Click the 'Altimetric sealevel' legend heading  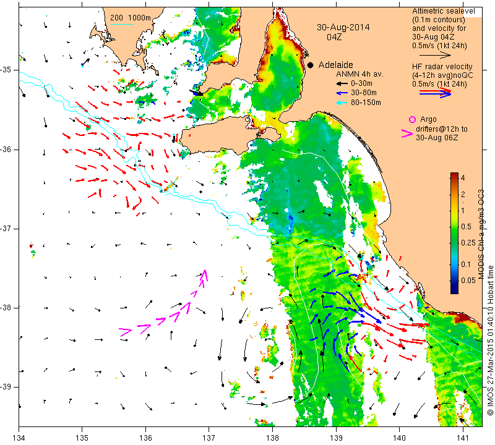click(443, 11)
